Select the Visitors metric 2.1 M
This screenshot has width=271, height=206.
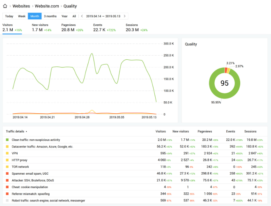pyautogui.click(x=12, y=28)
